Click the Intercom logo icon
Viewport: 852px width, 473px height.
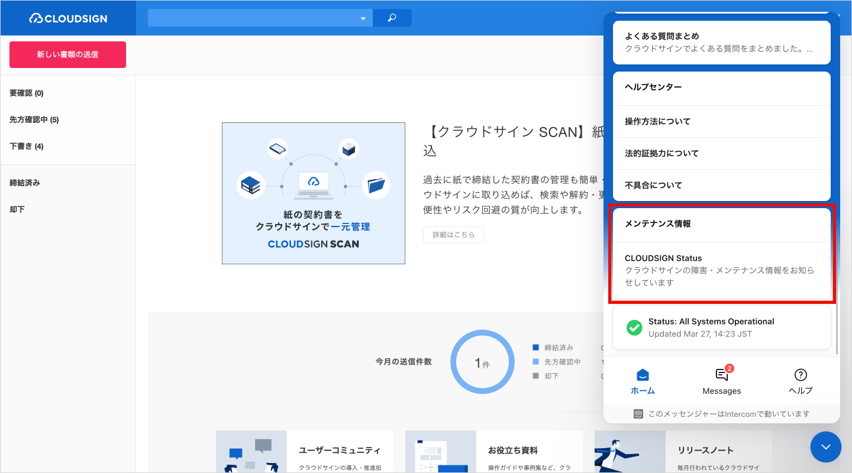pos(638,414)
